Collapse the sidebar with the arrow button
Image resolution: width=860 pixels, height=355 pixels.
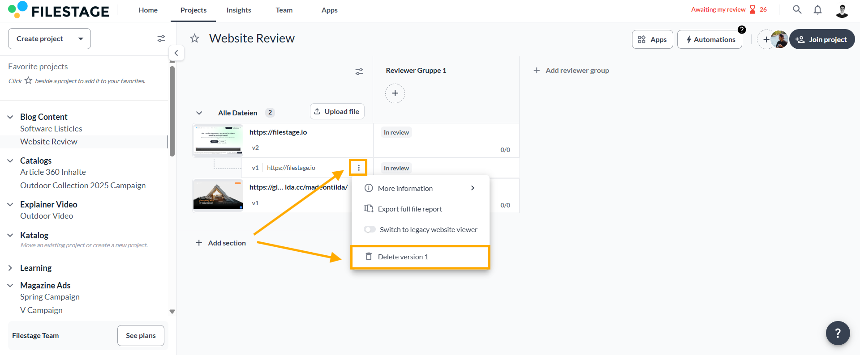tap(176, 53)
